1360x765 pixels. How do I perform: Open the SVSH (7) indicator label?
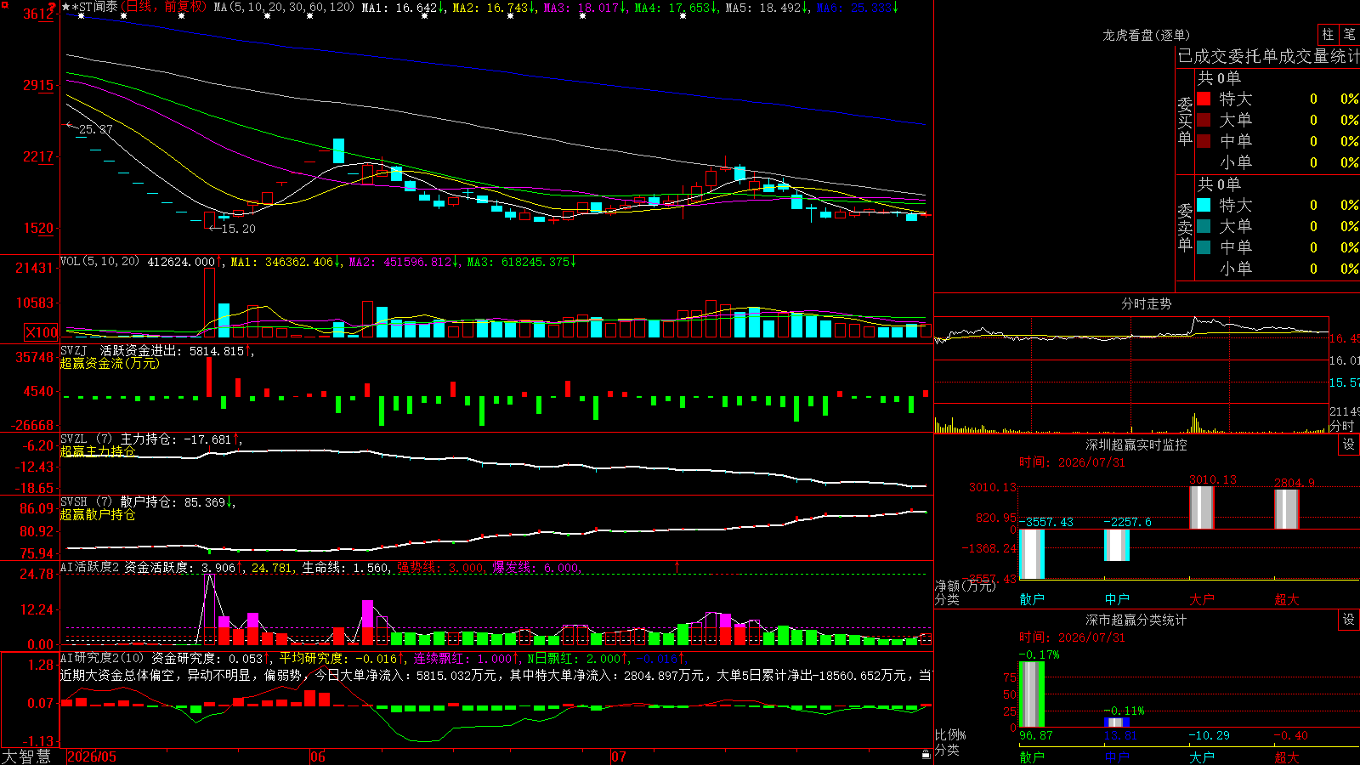[86, 502]
